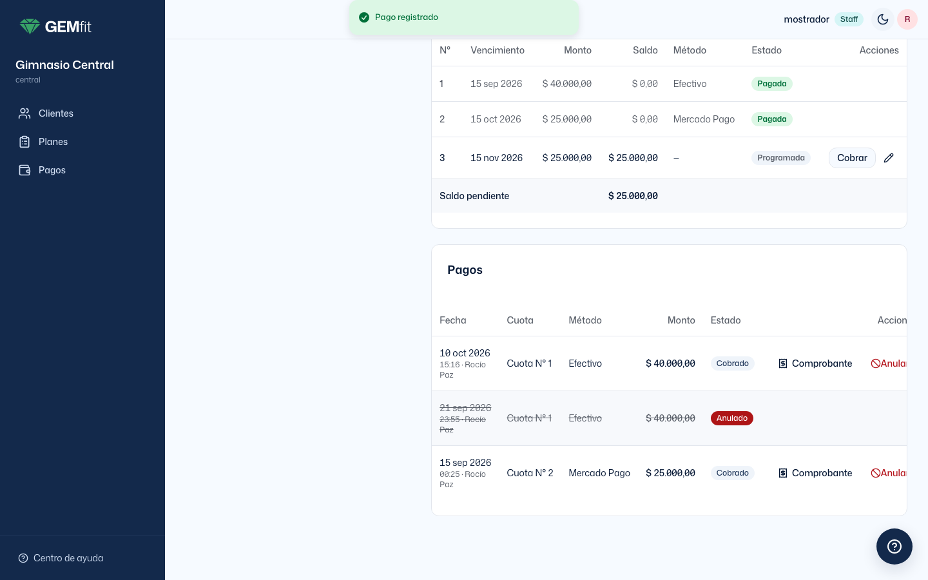Select the Fecha column header in Pagos
Image resolution: width=928 pixels, height=580 pixels.
(453, 320)
